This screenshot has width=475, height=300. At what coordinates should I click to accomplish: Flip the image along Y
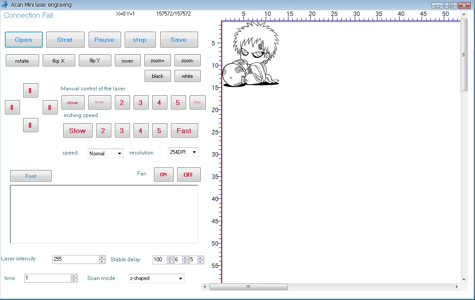click(95, 60)
